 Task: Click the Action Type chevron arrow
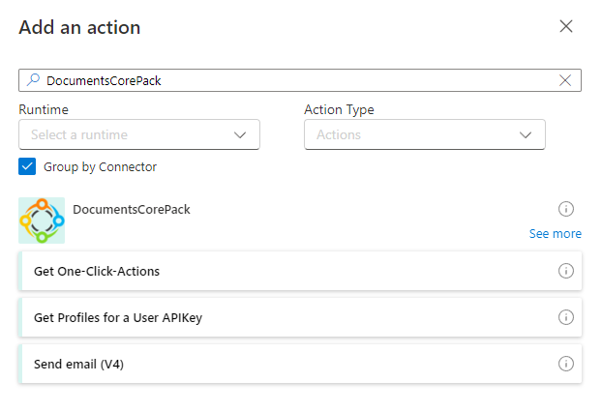pyautogui.click(x=527, y=134)
